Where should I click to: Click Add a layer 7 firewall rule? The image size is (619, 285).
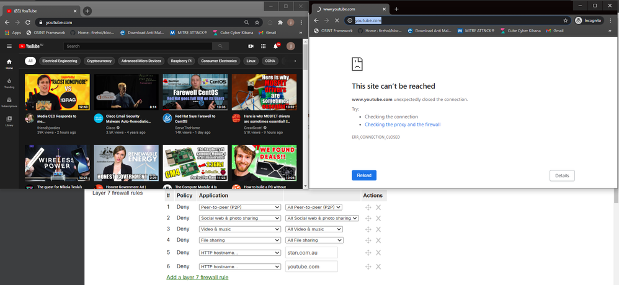point(197,277)
